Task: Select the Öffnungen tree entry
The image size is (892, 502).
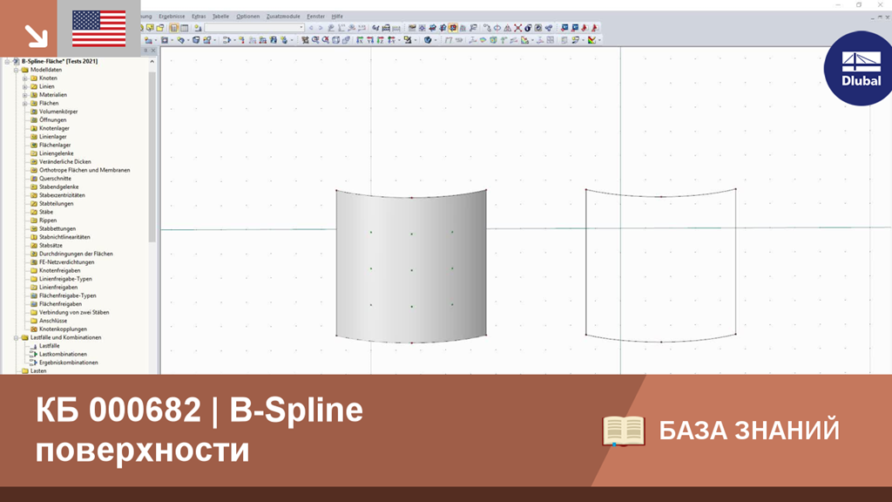Action: tap(52, 120)
